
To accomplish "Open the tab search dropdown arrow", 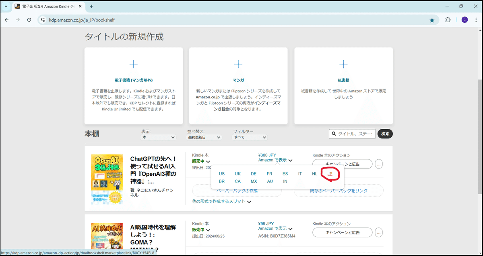I will pyautogui.click(x=6, y=6).
